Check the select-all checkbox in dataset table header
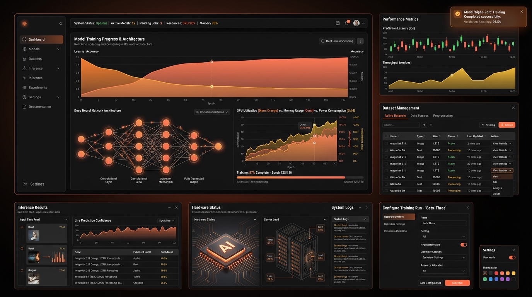532x297 pixels. click(386, 136)
